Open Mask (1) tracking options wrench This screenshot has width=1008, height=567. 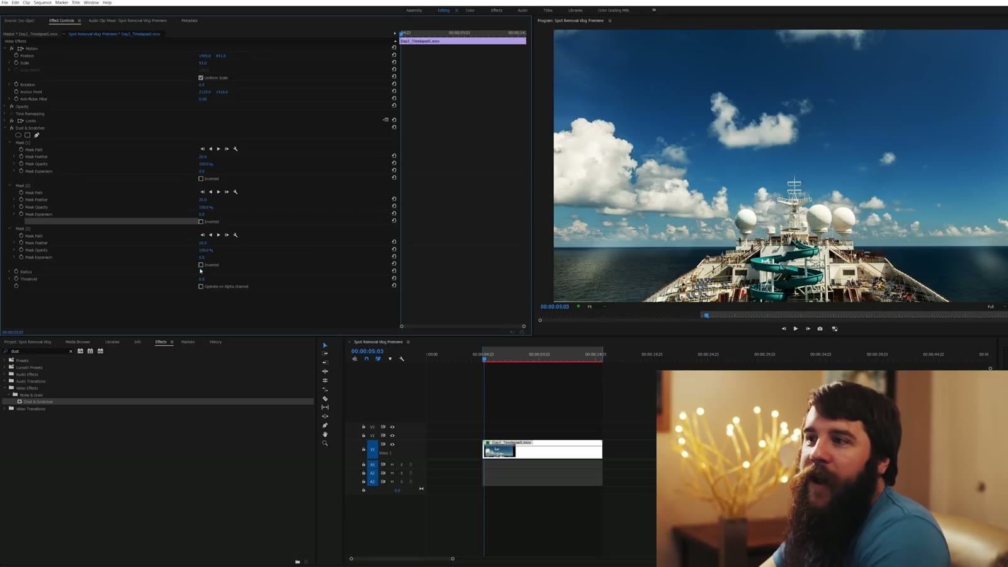236,149
